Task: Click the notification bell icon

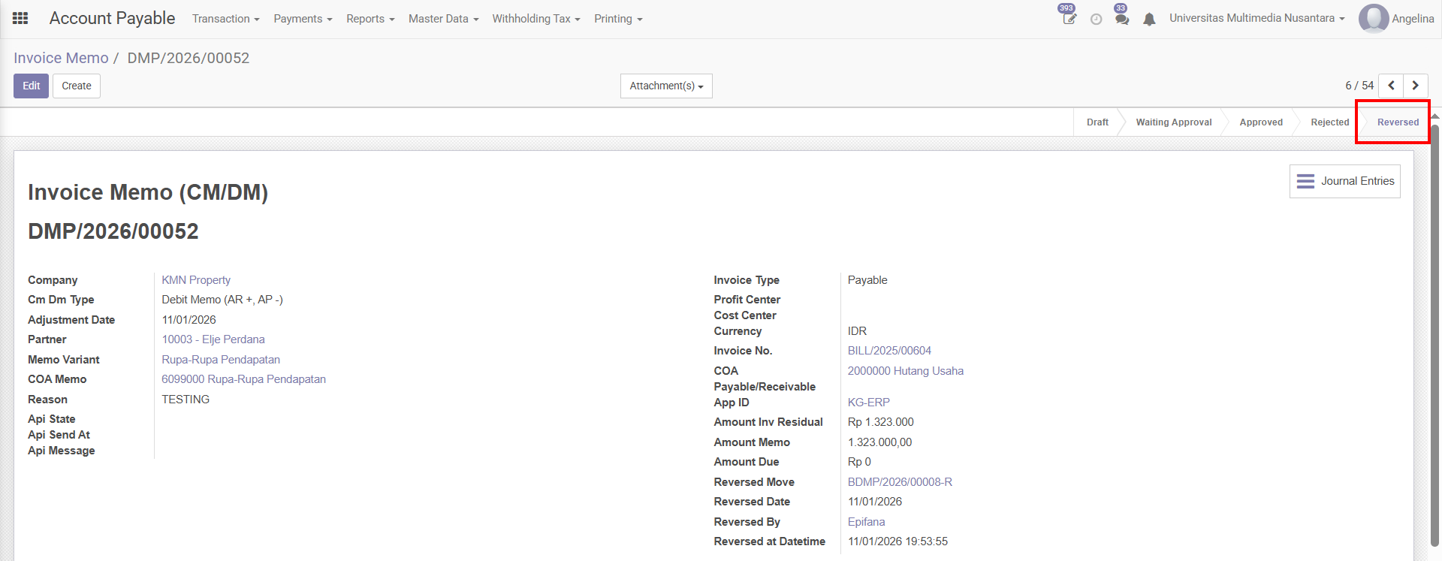Action: (1149, 20)
